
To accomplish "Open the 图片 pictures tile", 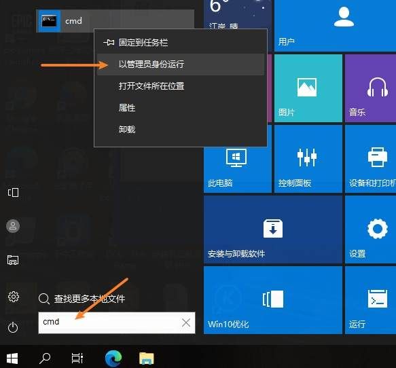I will [x=308, y=88].
